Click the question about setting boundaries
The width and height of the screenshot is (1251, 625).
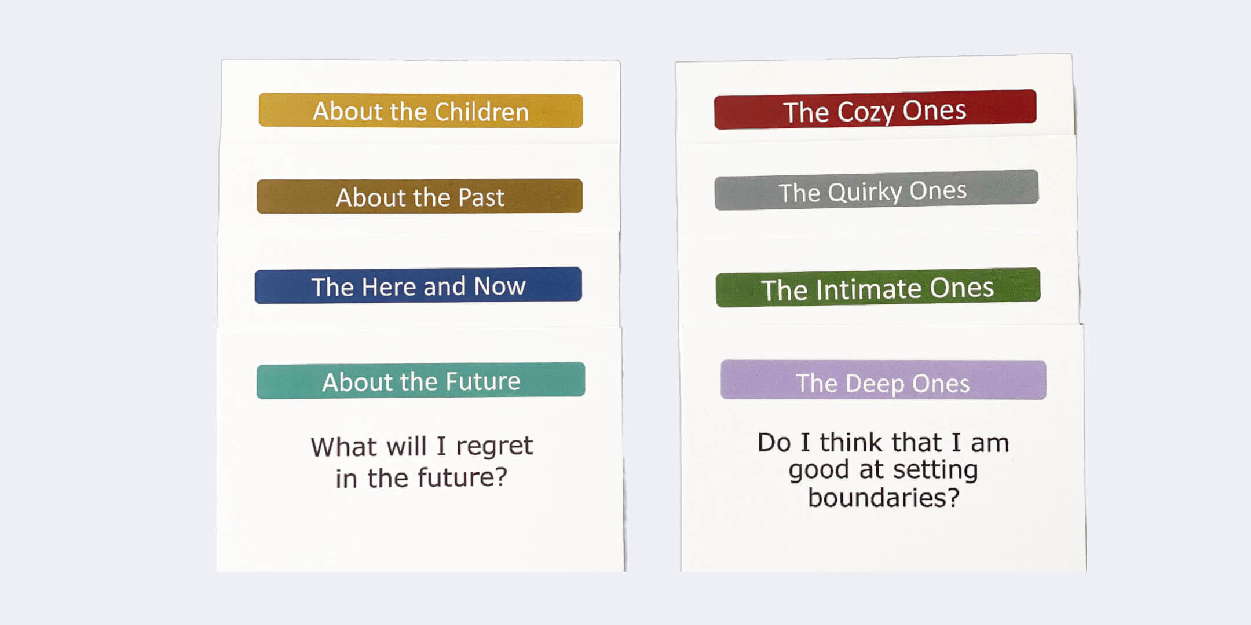coord(883,470)
